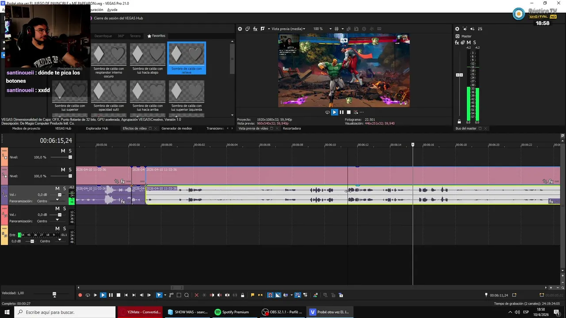Open Overlays grid dropdown arrow

coord(343,29)
